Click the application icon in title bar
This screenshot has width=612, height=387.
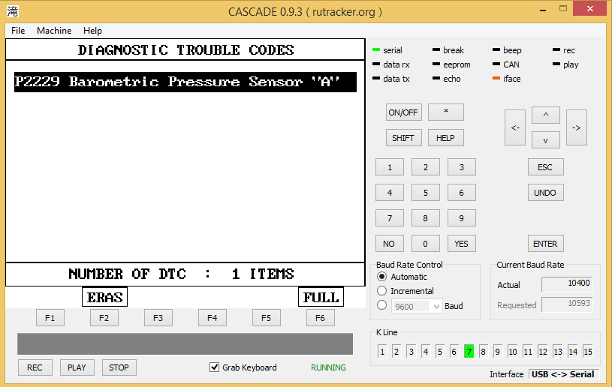[13, 11]
